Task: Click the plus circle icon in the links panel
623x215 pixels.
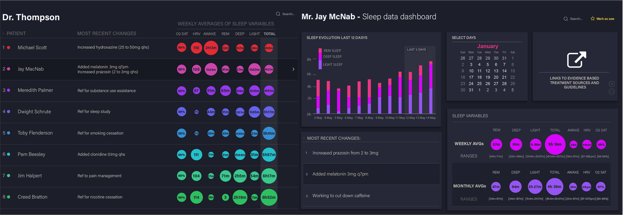Action: coord(612,84)
